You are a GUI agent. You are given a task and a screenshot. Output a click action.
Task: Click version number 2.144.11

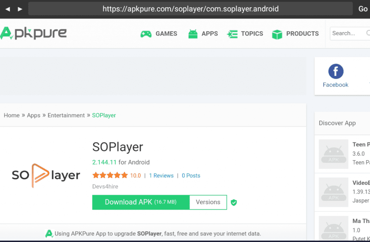tap(104, 162)
